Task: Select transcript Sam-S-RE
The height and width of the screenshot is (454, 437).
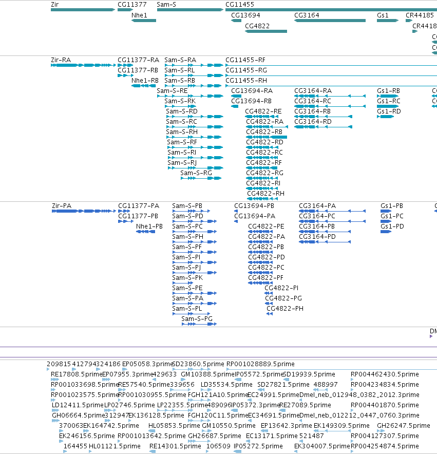Action: [190, 96]
